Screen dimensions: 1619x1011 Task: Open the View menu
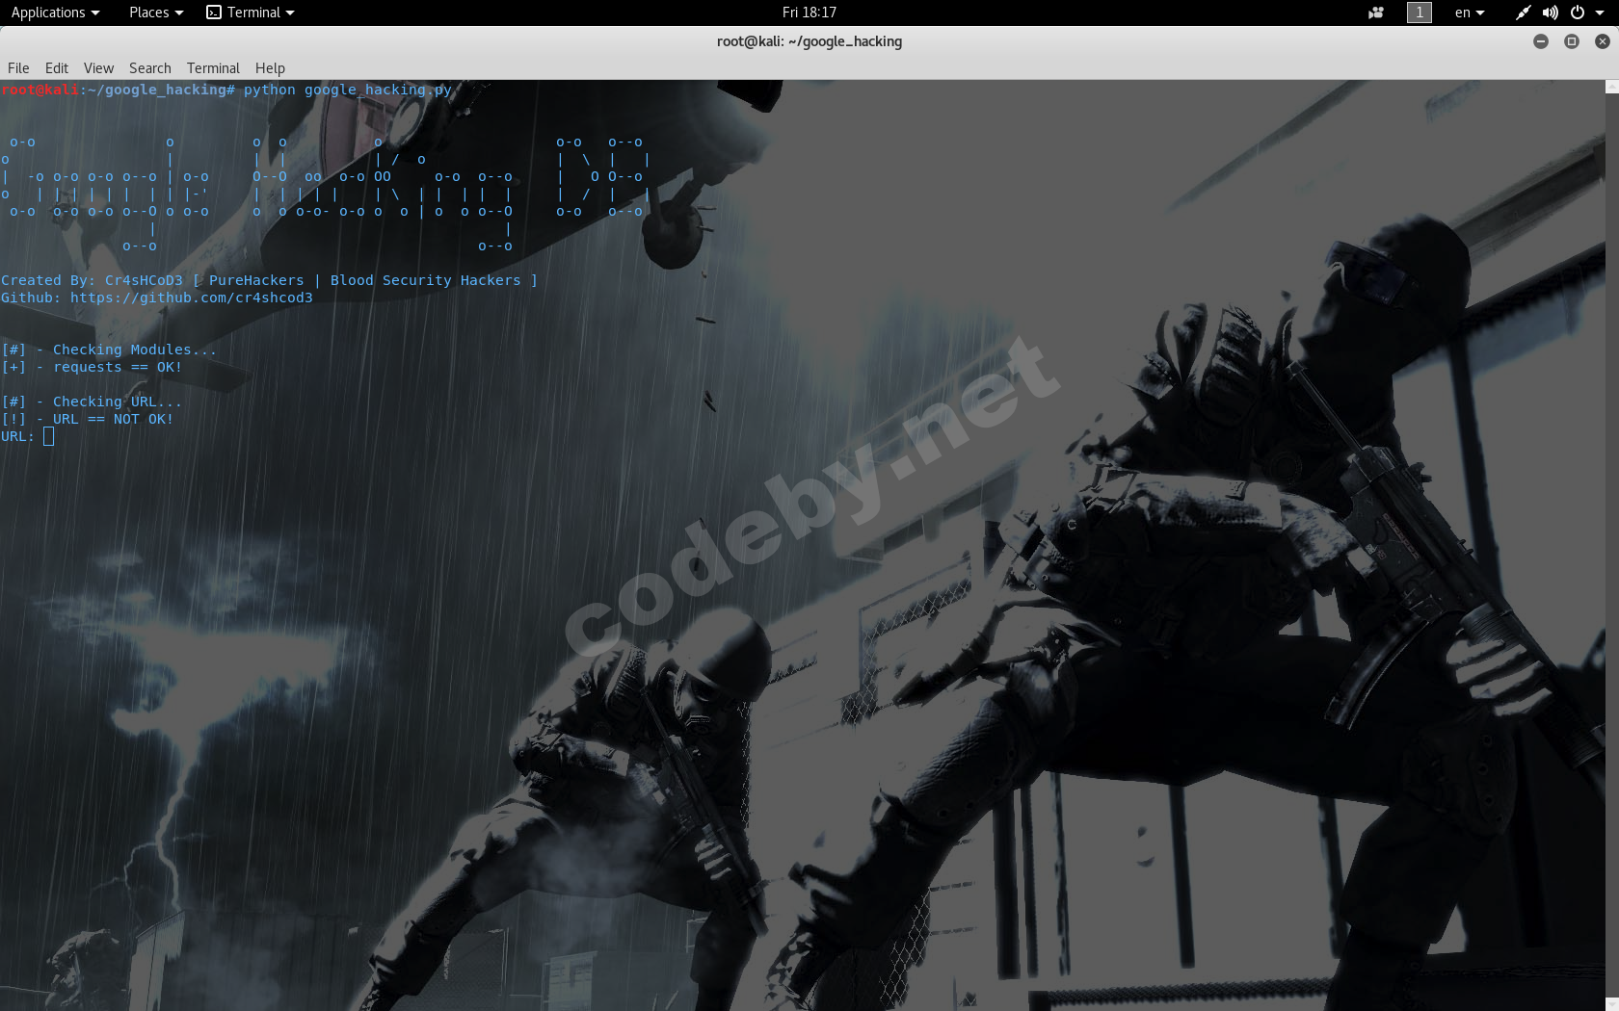tap(98, 68)
